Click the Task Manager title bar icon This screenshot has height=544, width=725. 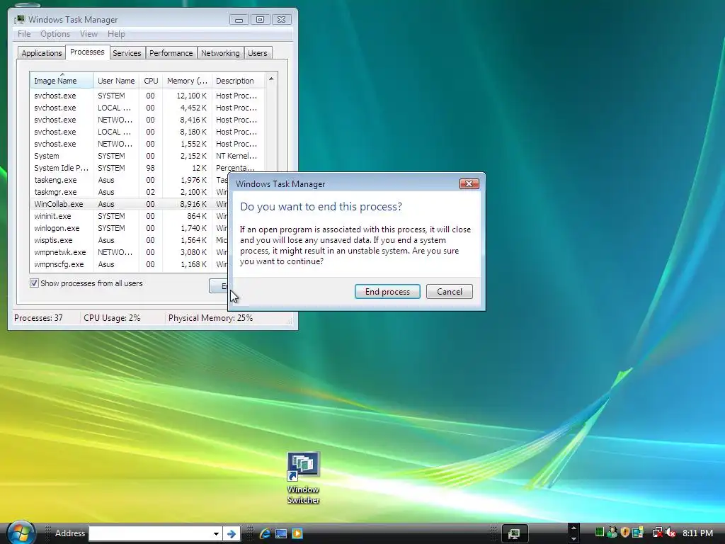pos(19,19)
